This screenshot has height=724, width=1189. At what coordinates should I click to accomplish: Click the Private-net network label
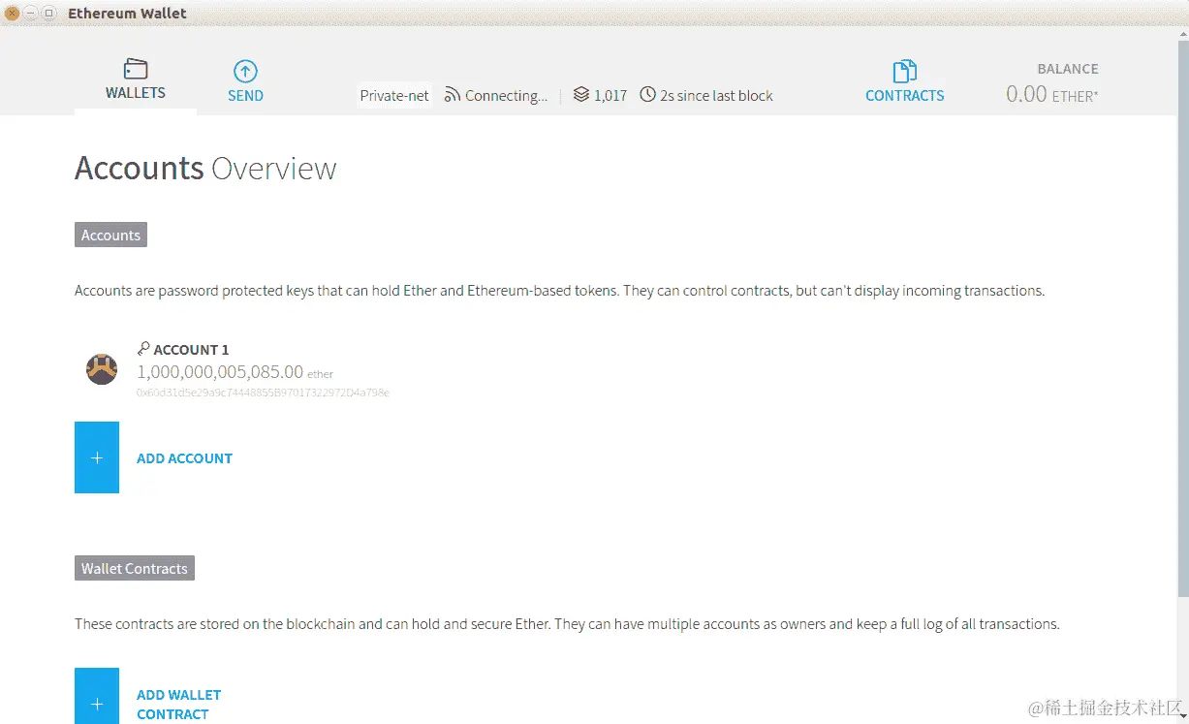point(394,95)
